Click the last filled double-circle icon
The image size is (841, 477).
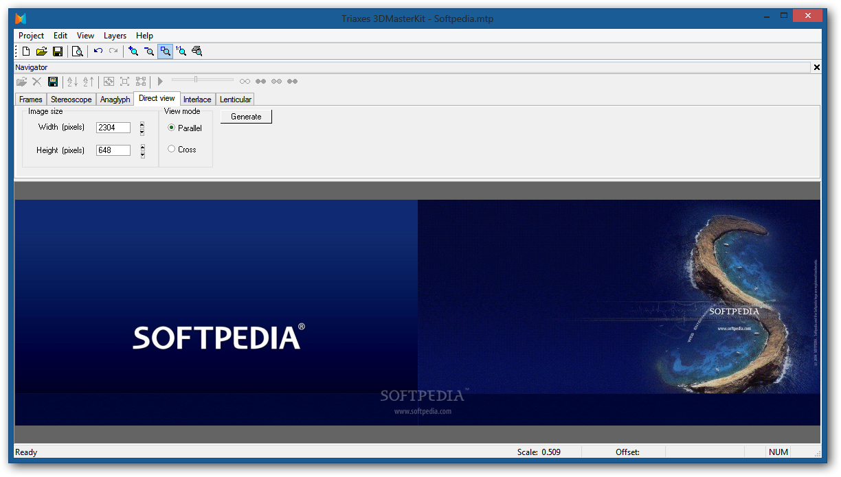[292, 82]
